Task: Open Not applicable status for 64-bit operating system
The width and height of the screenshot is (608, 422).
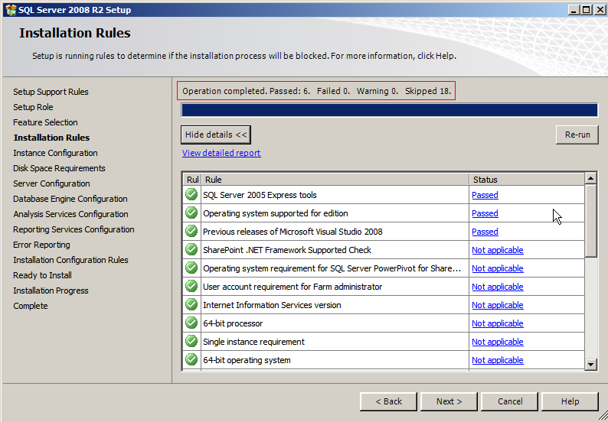Action: (498, 360)
